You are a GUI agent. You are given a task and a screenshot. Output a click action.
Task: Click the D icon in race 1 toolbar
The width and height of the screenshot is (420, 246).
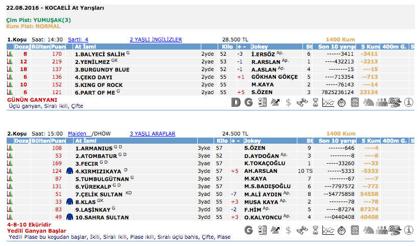click(x=236, y=102)
